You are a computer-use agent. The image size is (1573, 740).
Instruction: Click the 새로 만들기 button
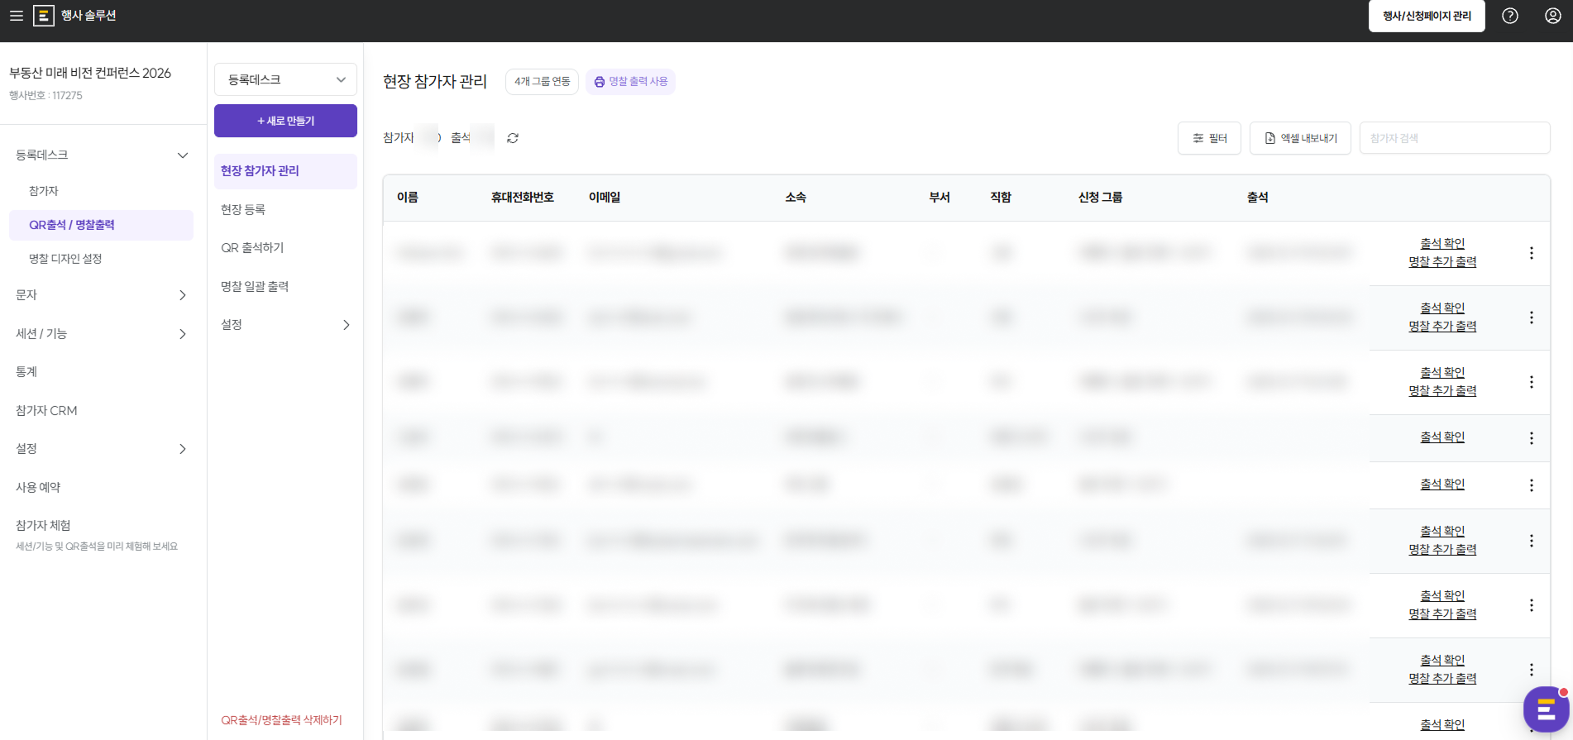click(x=285, y=121)
